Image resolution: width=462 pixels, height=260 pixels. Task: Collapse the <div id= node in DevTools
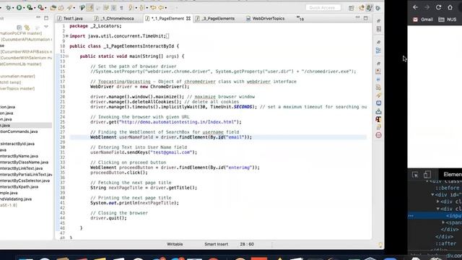coord(432,194)
